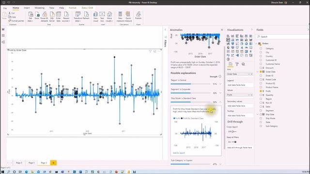Add a new report page

tap(53, 163)
